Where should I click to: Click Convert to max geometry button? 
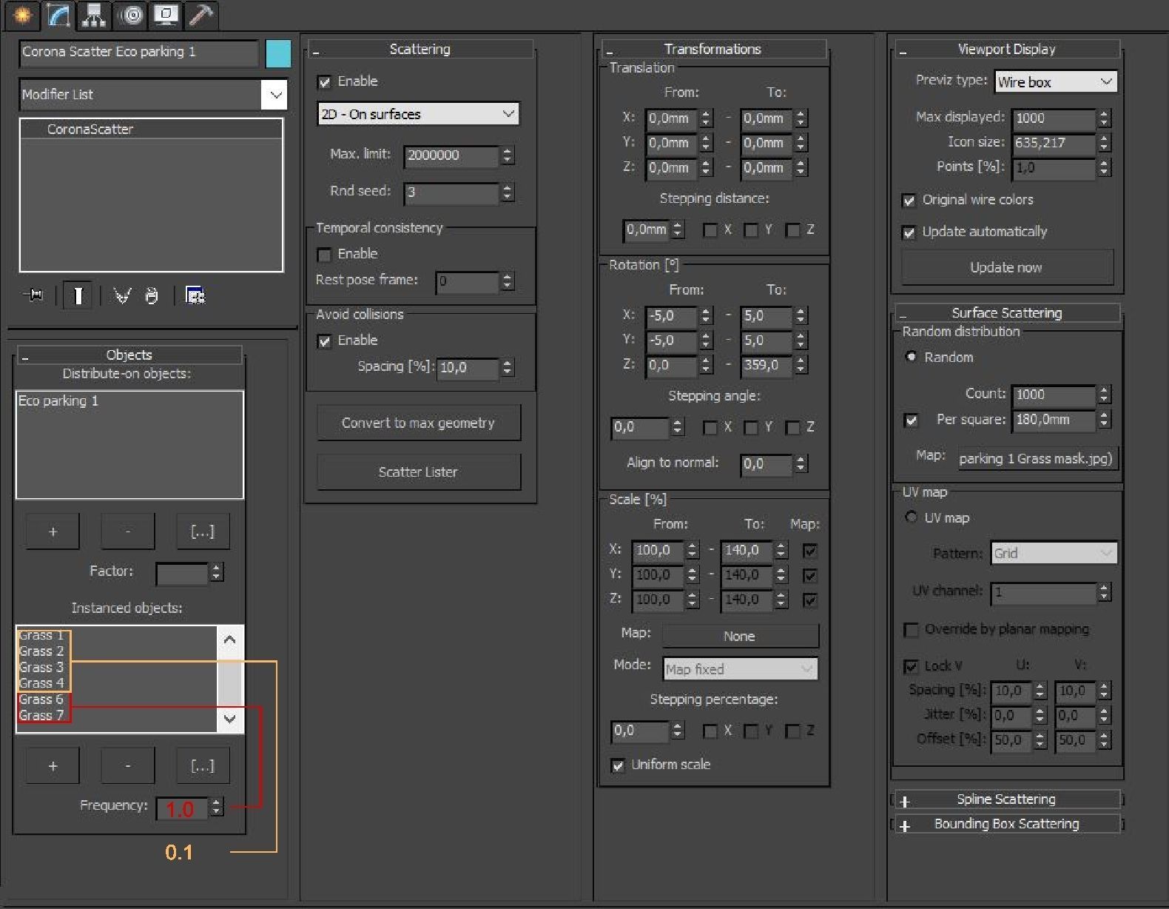tap(419, 423)
